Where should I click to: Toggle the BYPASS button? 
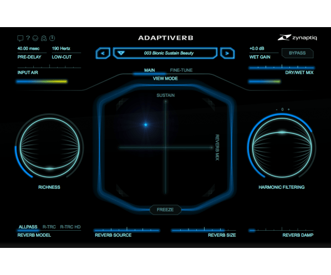pyautogui.click(x=297, y=53)
